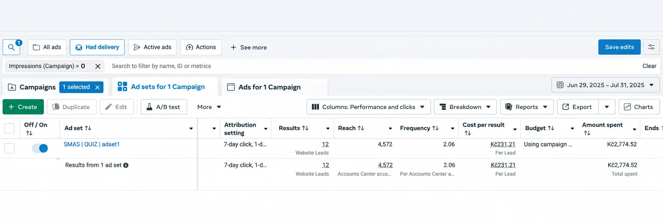Sort by the Results column arrows

[x=305, y=128]
